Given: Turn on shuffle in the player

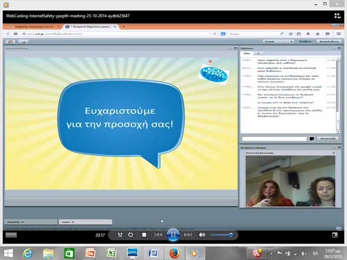Looking at the screenshot, I should 120,234.
